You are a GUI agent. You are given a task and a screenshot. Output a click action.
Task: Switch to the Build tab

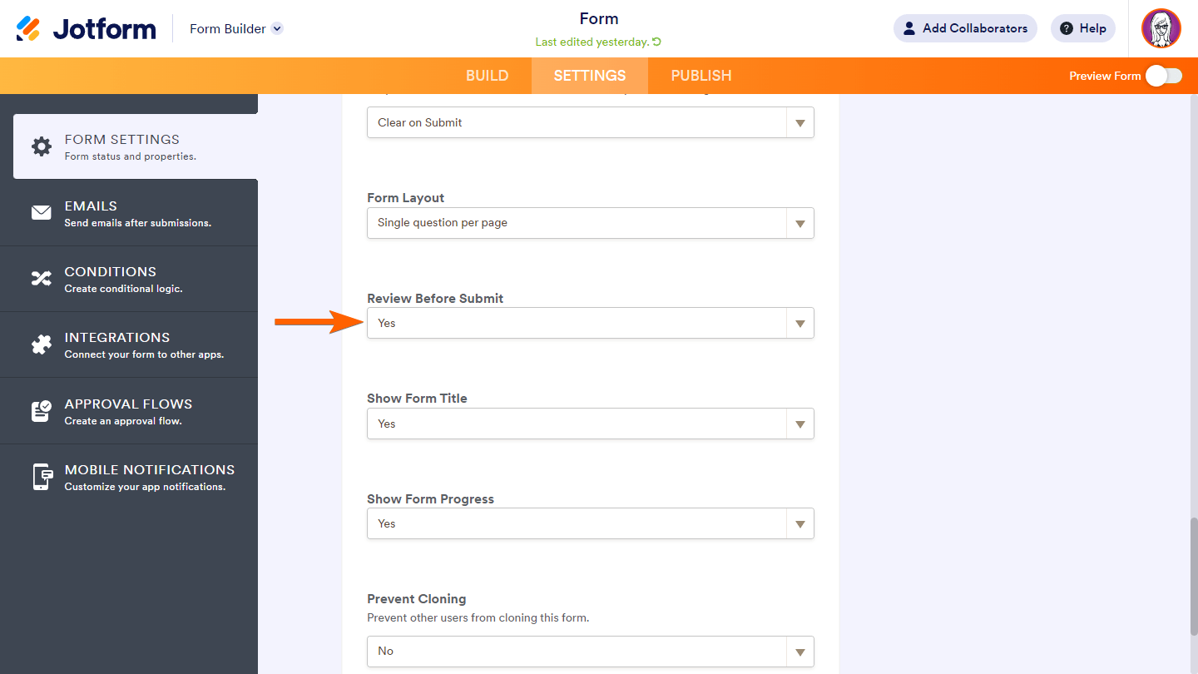487,76
